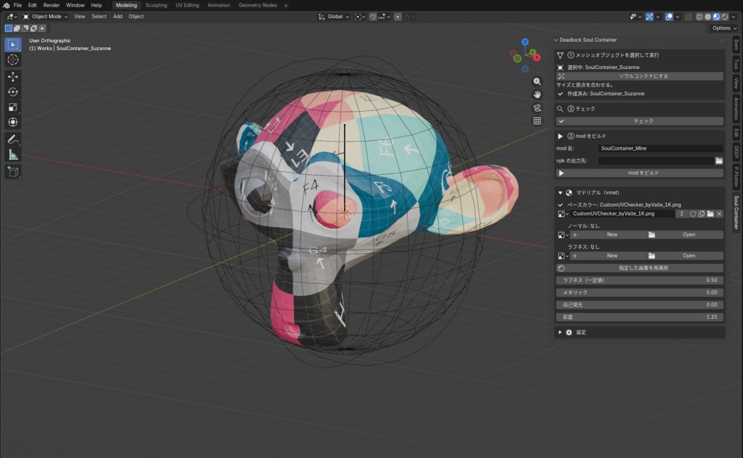Click the pan hand icon
This screenshot has width=743, height=458.
pos(537,95)
